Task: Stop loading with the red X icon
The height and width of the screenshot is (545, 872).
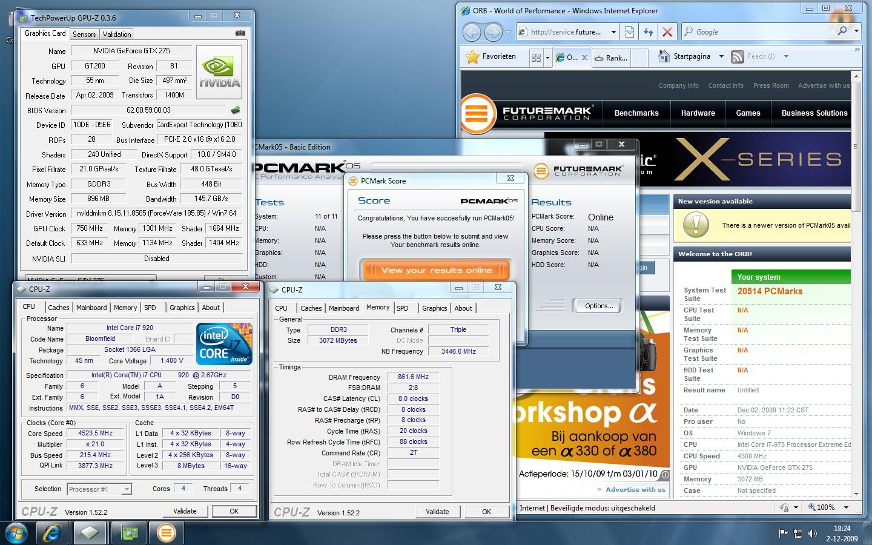Action: (x=667, y=32)
